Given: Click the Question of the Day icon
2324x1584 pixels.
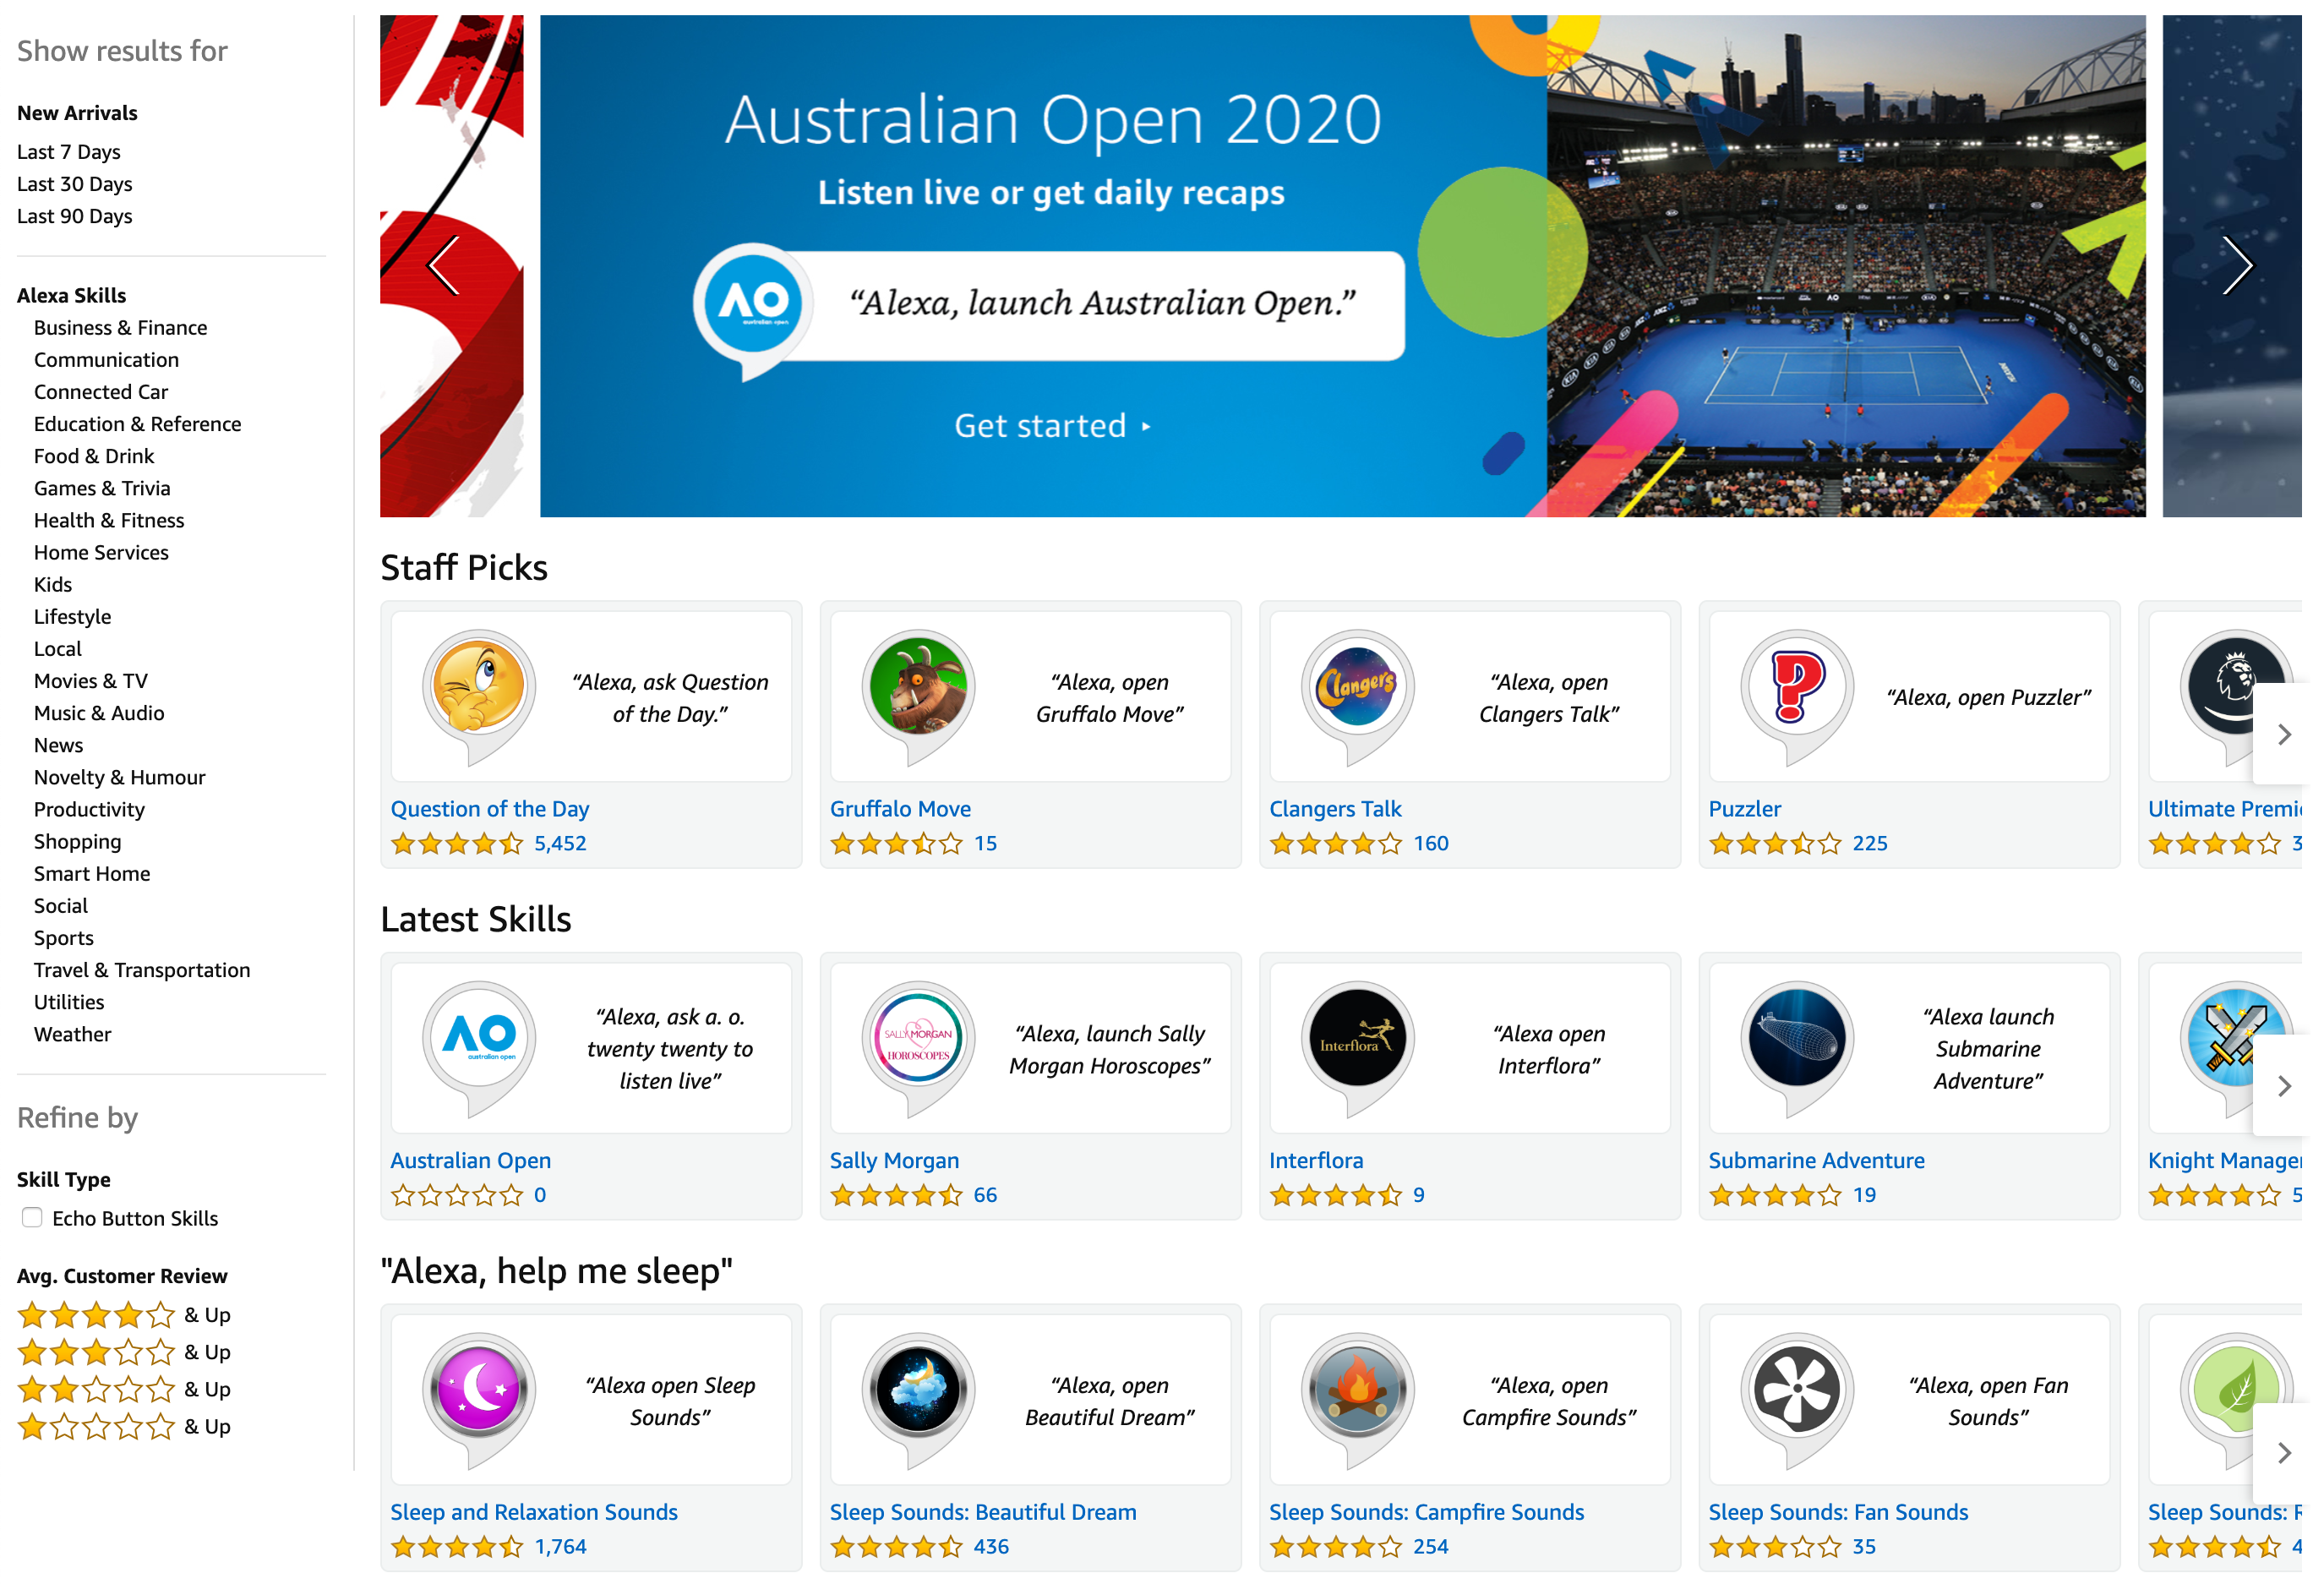Looking at the screenshot, I should pos(478,694).
